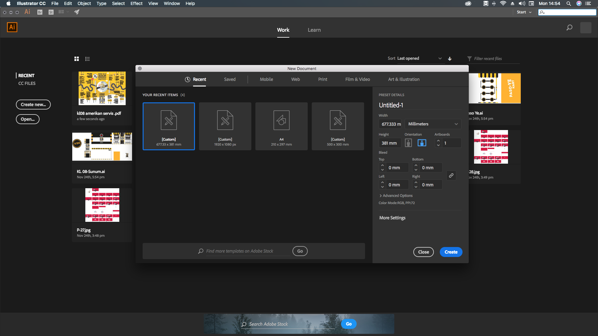Click the Wi-Fi icon in menu bar

[503, 3]
